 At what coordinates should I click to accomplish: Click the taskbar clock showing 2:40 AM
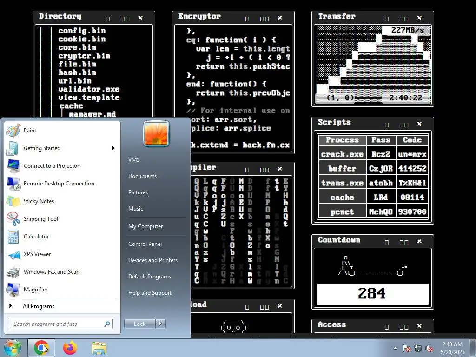pyautogui.click(x=452, y=348)
